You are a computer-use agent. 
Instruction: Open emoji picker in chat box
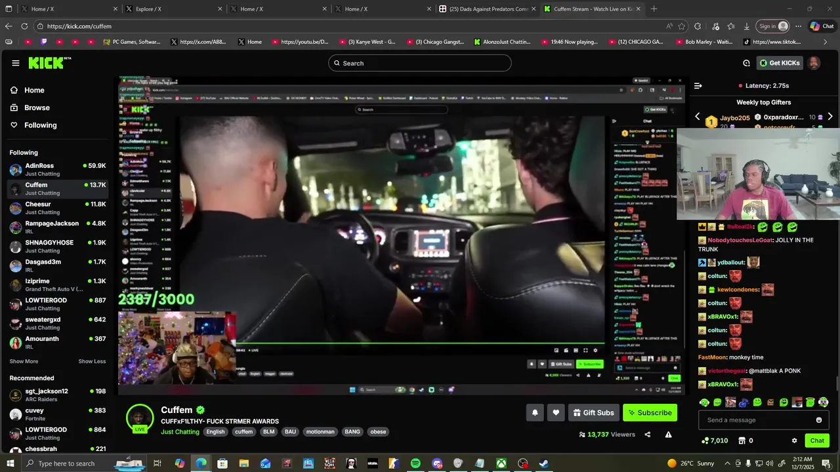point(819,420)
